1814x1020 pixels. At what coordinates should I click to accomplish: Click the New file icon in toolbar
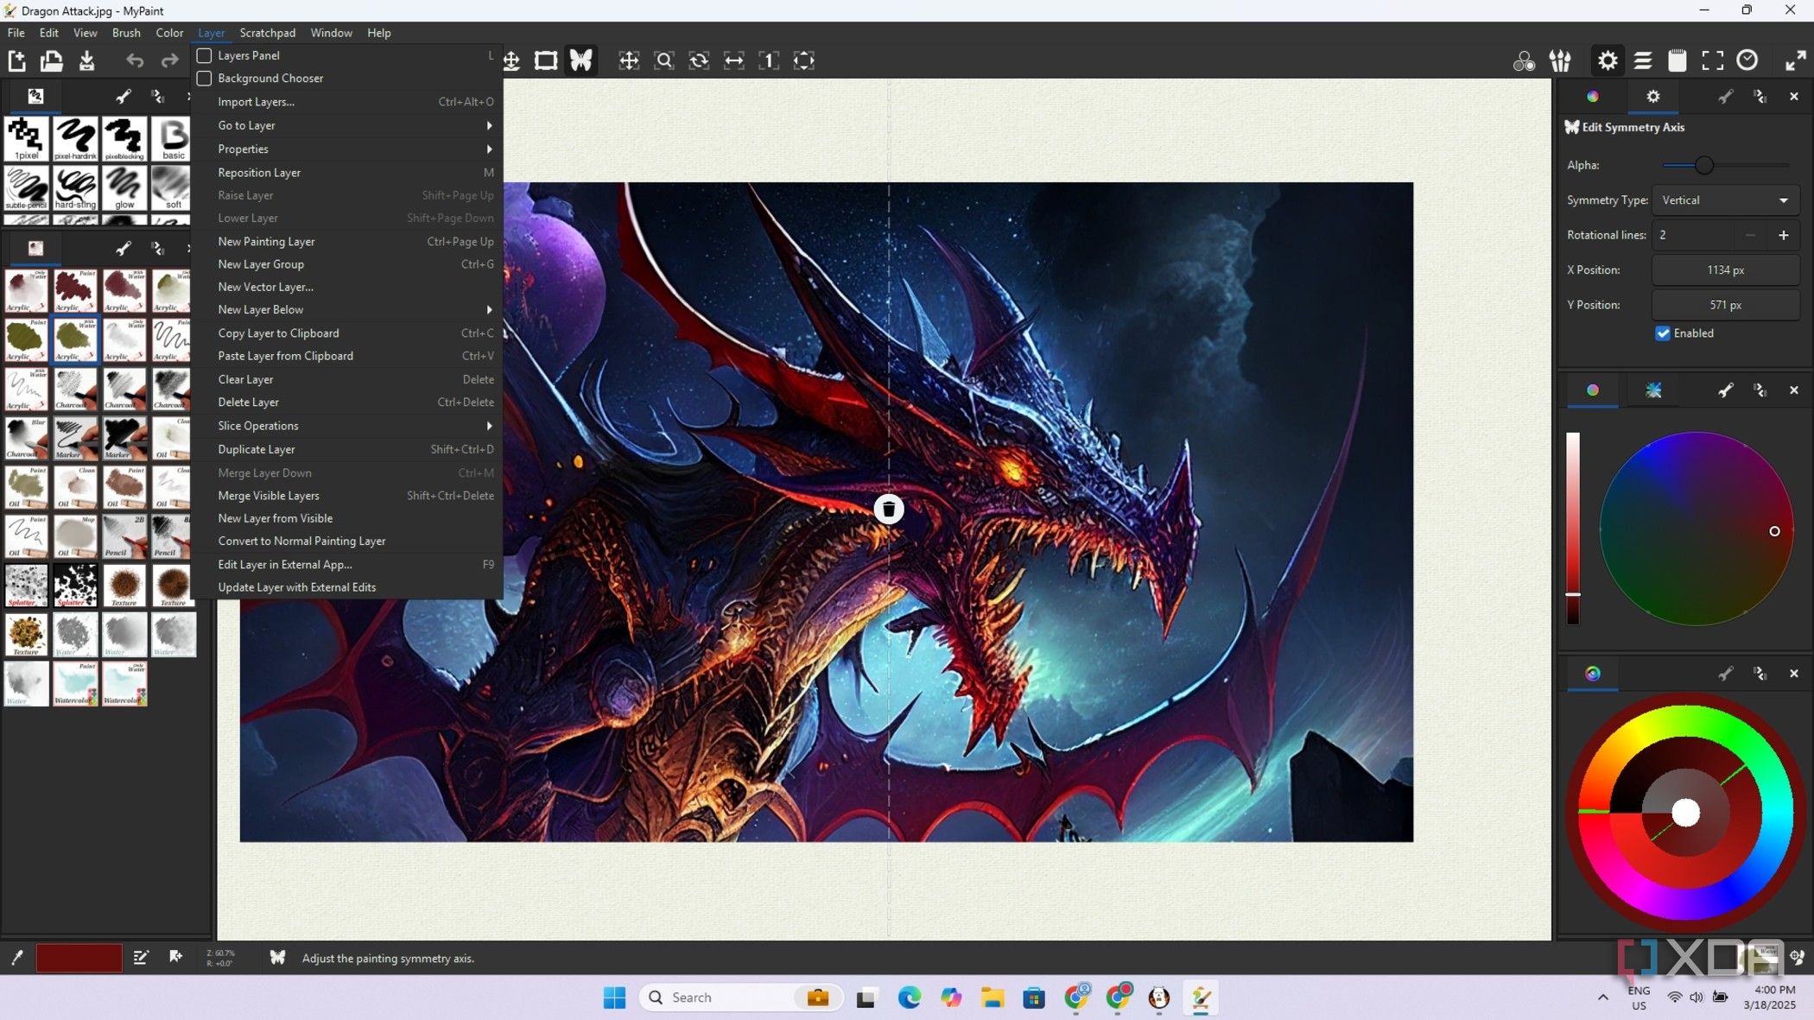16,60
